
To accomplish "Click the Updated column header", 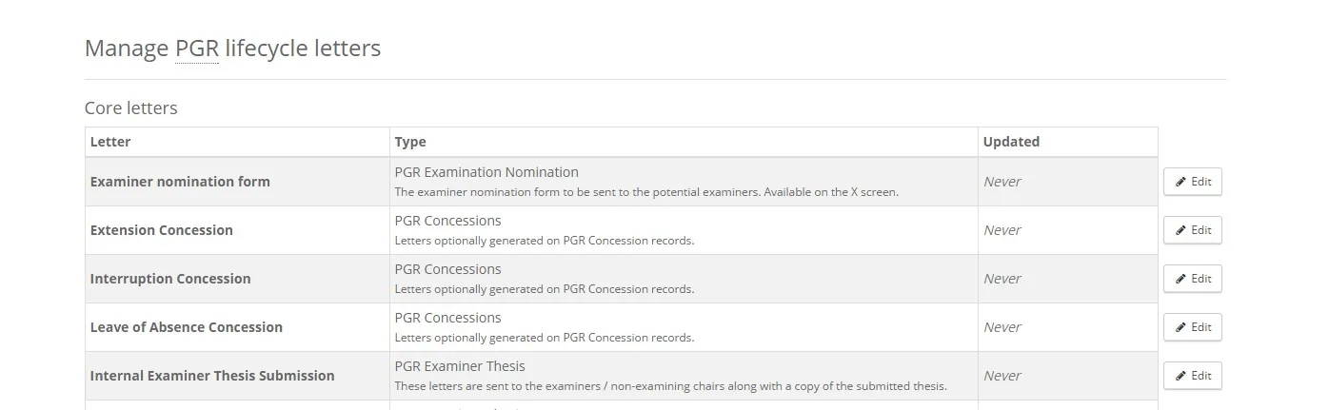I will pos(1011,142).
